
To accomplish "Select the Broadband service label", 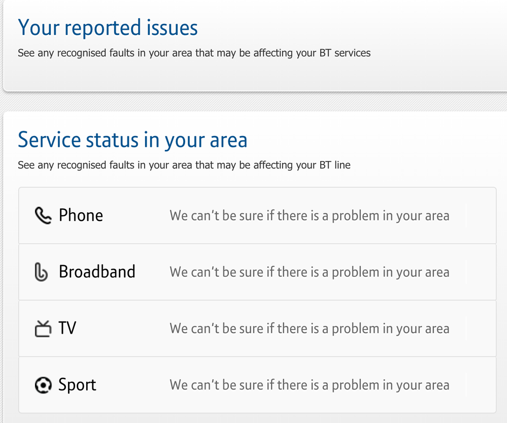I will pyautogui.click(x=97, y=272).
